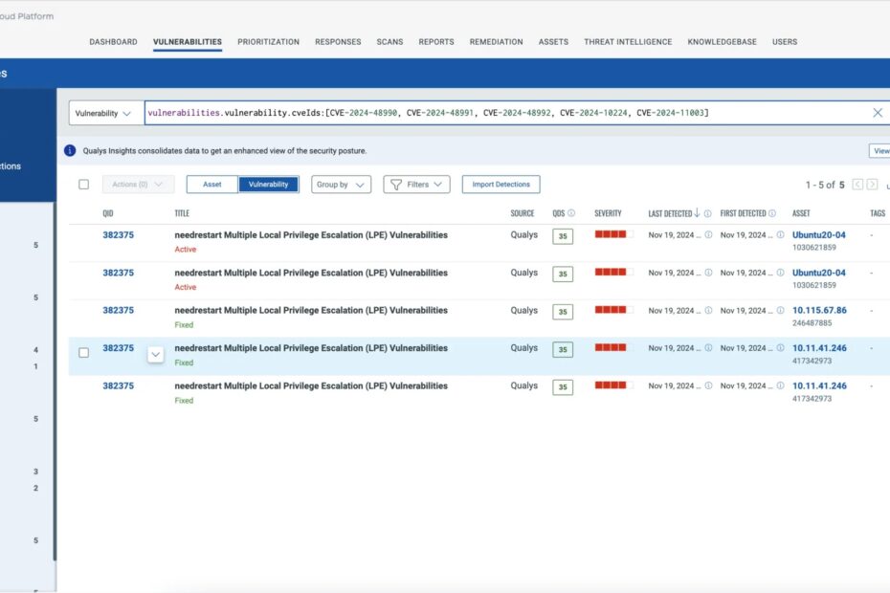Image resolution: width=890 pixels, height=593 pixels.
Task: Click info icon next to First Detected header
Action: [x=772, y=213]
